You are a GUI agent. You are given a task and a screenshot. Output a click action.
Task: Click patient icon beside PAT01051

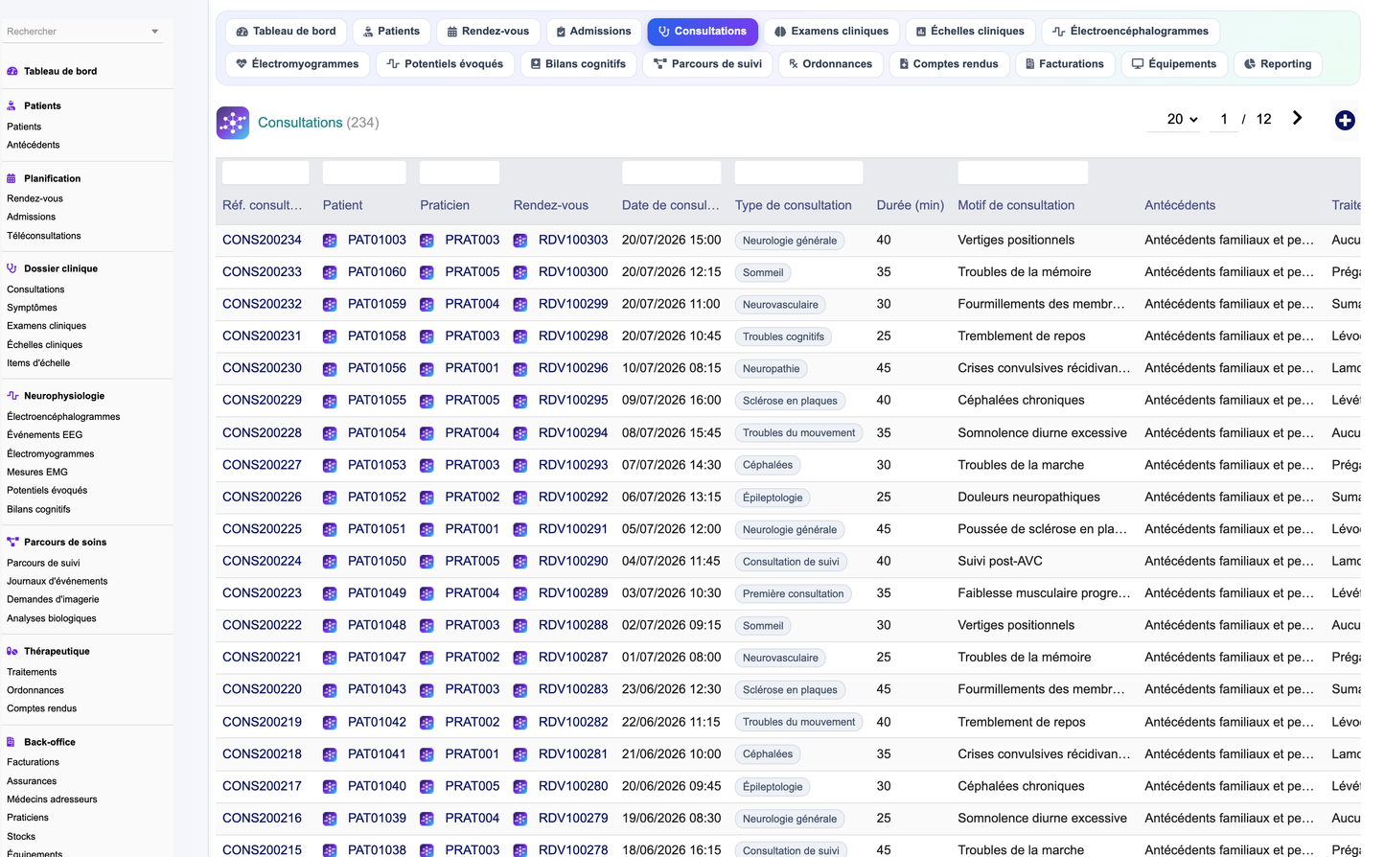330,529
